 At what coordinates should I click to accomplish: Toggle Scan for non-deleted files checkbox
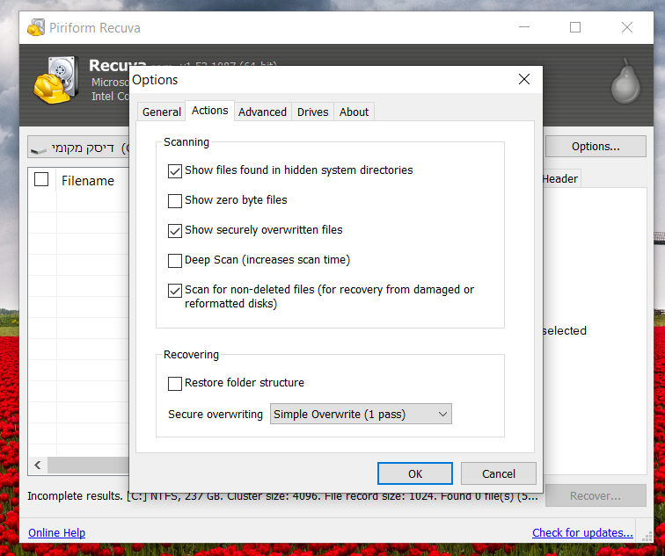pyautogui.click(x=175, y=291)
